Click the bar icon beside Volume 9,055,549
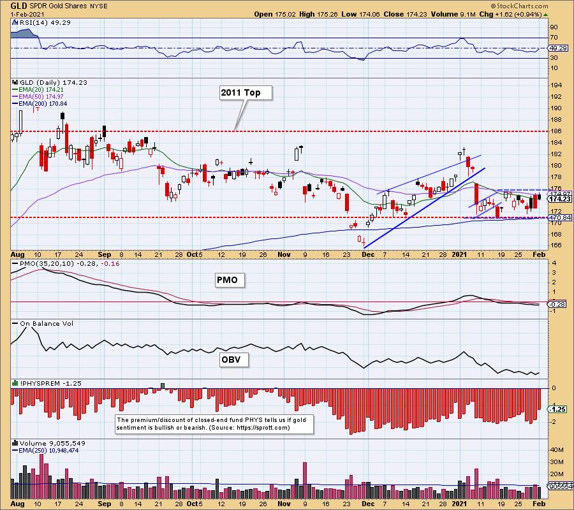The width and height of the screenshot is (574, 510). pyautogui.click(x=15, y=443)
